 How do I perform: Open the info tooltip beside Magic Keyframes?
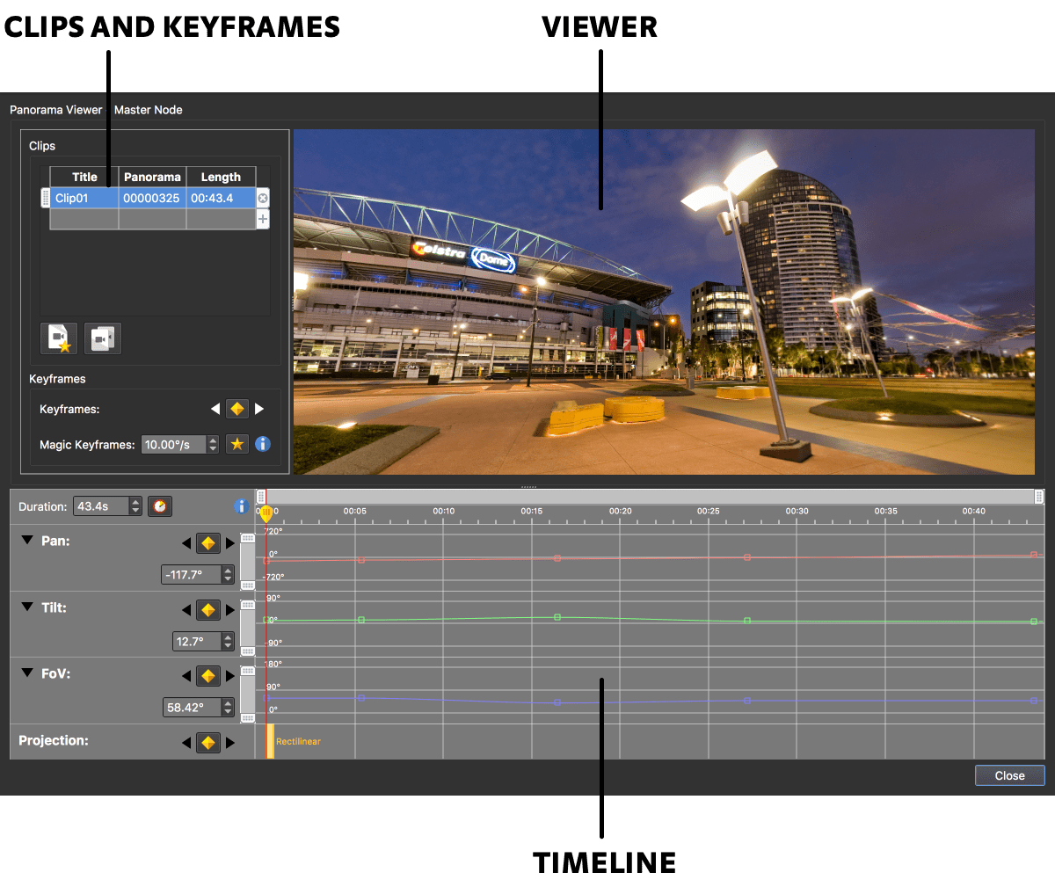pos(262,444)
